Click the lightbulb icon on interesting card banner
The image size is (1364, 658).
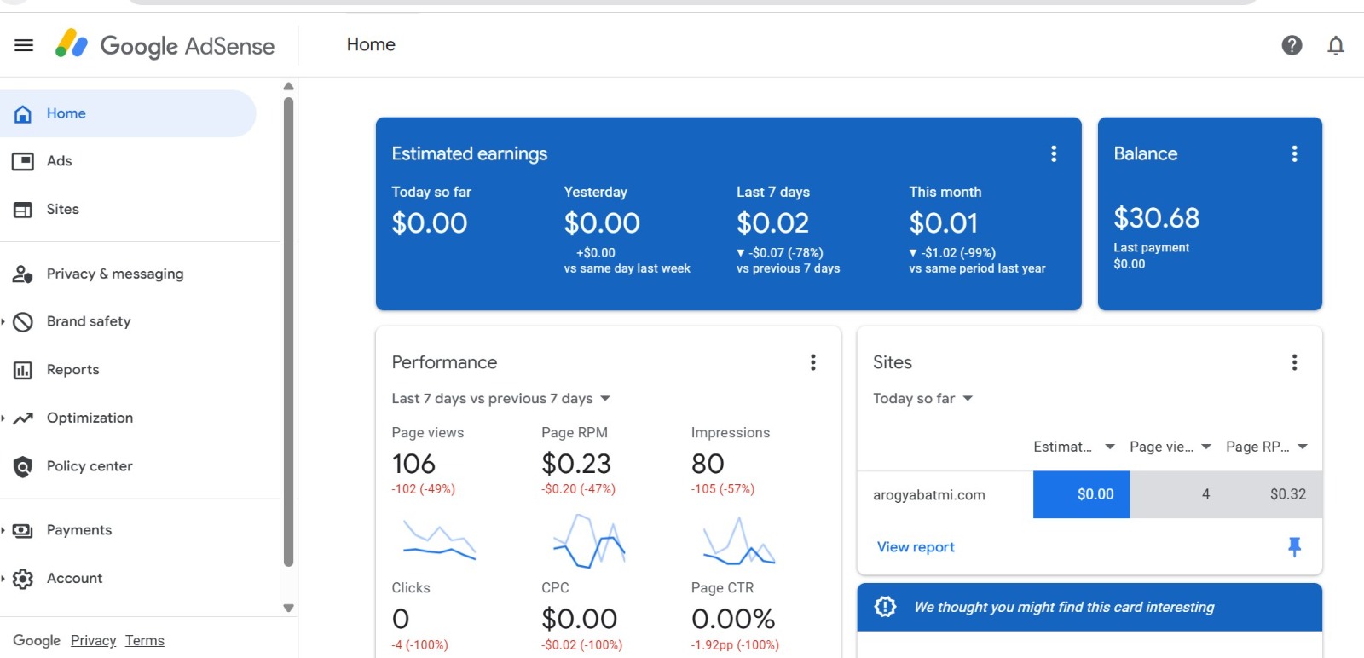[x=886, y=607]
